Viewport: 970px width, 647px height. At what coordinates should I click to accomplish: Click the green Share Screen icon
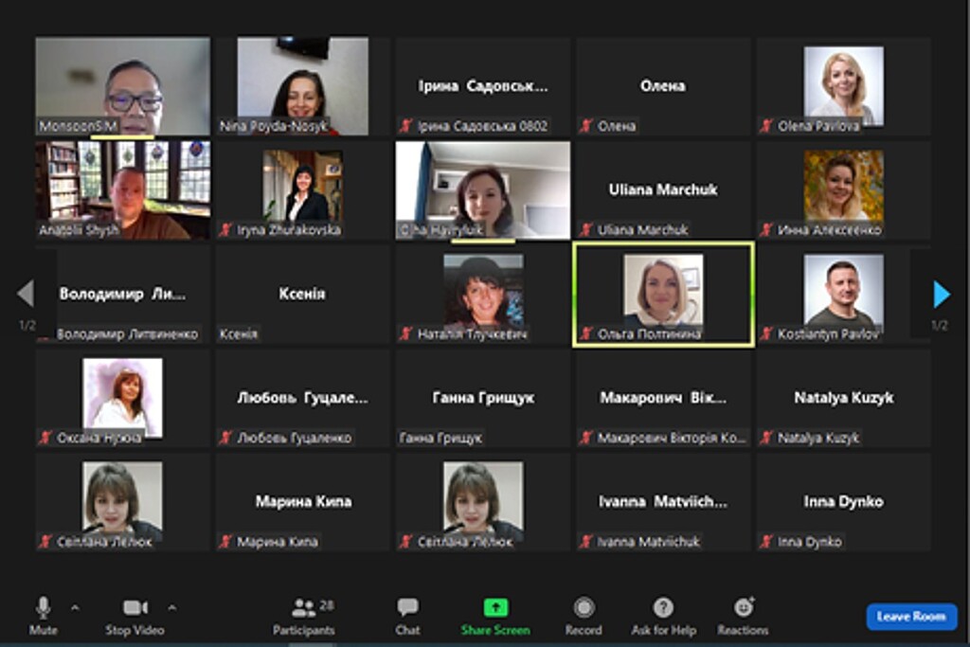pos(495,608)
